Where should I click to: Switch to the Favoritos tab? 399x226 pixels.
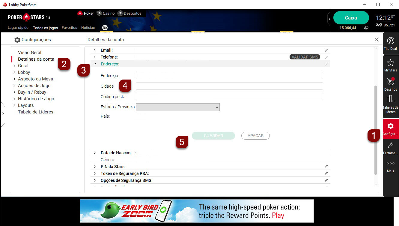point(69,28)
